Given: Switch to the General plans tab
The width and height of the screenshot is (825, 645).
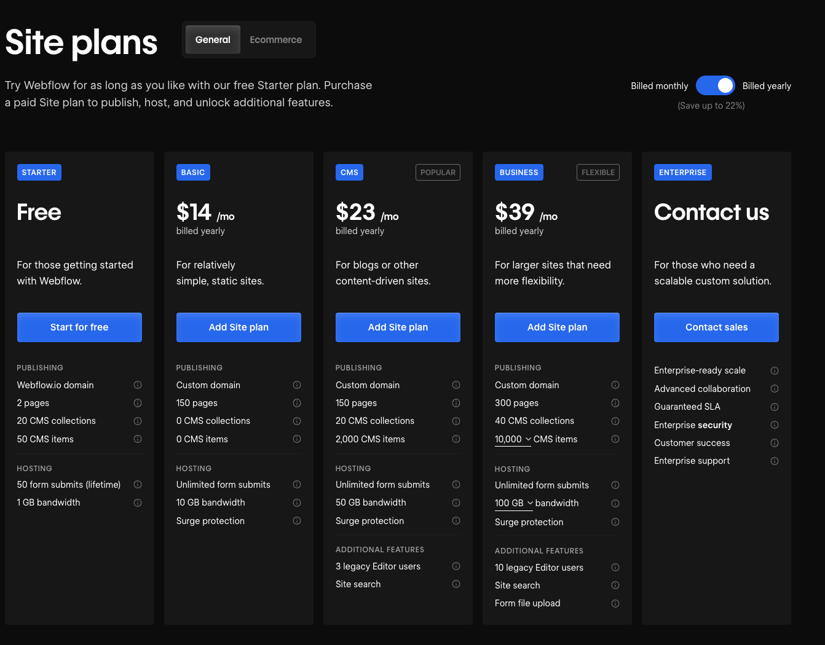Looking at the screenshot, I should pos(213,40).
